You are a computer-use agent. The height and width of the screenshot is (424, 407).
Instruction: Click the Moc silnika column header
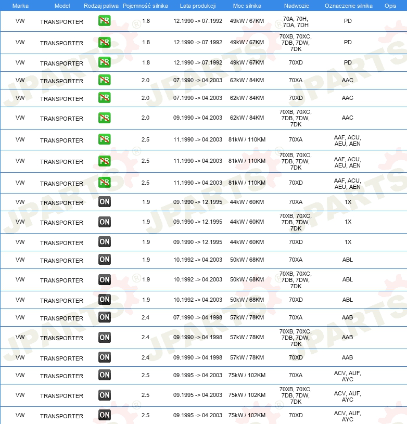247,6
